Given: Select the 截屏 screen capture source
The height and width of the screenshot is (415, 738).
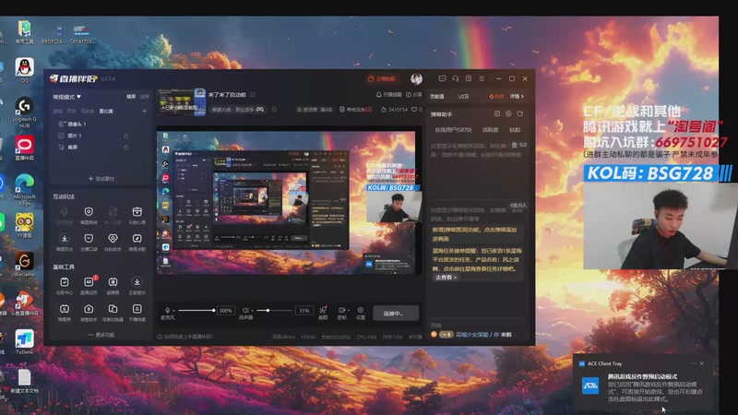Looking at the screenshot, I should [x=67, y=148].
